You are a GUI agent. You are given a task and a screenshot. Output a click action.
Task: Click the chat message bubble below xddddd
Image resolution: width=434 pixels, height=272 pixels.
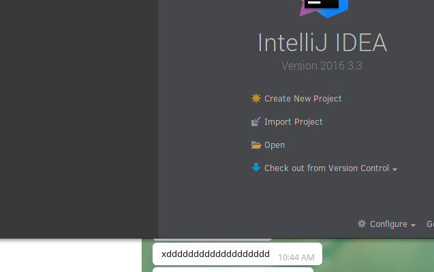(x=233, y=269)
